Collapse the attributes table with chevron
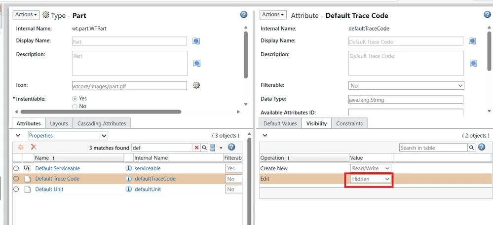The image size is (493, 225). coord(18,135)
